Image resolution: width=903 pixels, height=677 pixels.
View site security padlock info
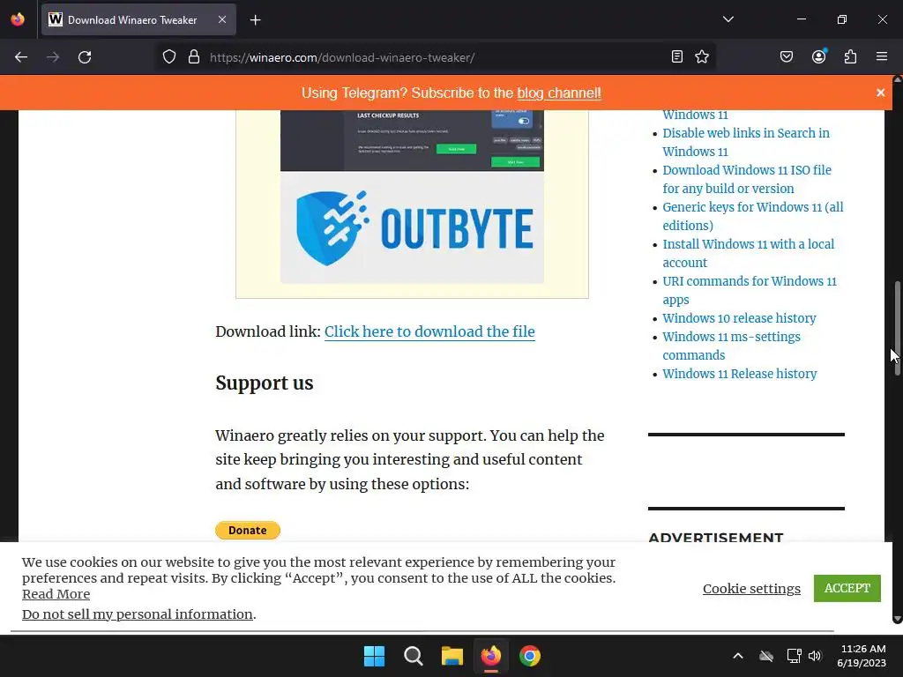pyautogui.click(x=194, y=57)
